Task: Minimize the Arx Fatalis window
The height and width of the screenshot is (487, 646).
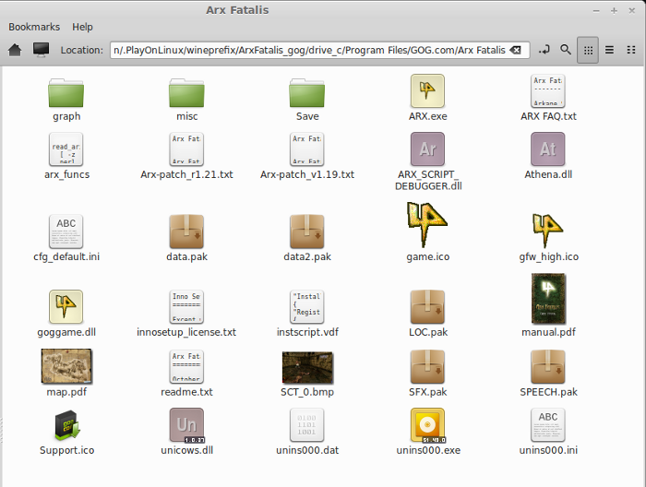Action: [596, 11]
